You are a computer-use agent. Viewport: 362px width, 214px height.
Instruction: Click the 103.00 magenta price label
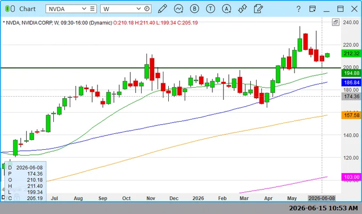pyautogui.click(x=351, y=177)
